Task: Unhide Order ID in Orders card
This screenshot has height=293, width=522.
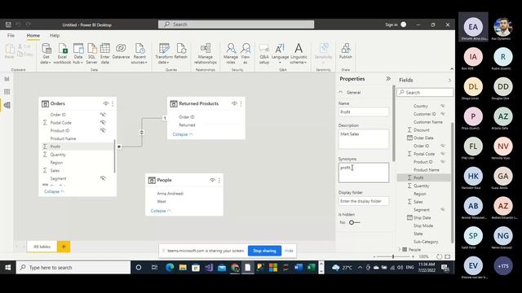Action: click(x=104, y=115)
